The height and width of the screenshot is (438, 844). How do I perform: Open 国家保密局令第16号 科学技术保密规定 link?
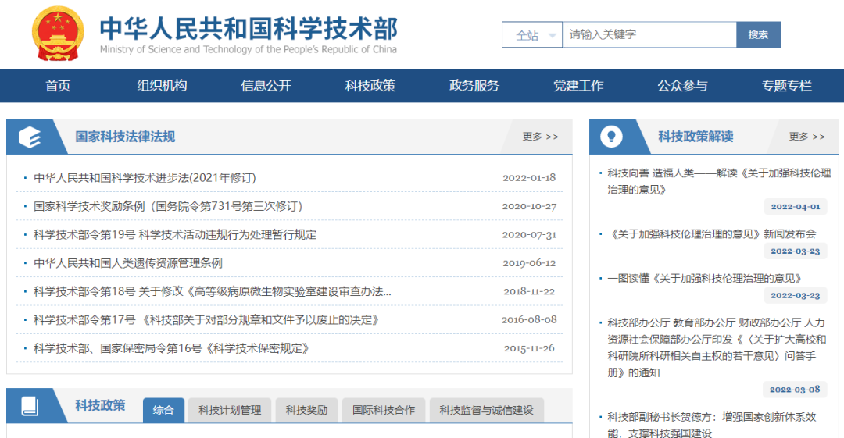coord(171,349)
